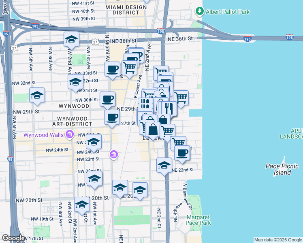
Task: Open the Map data ©2025 Google attribution
Action: click(278, 240)
